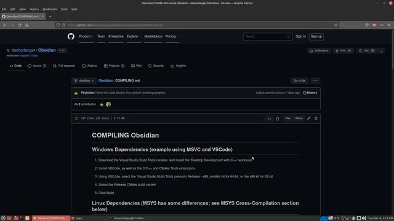
Task: Go back using the browser back arrow
Action: click(5, 25)
